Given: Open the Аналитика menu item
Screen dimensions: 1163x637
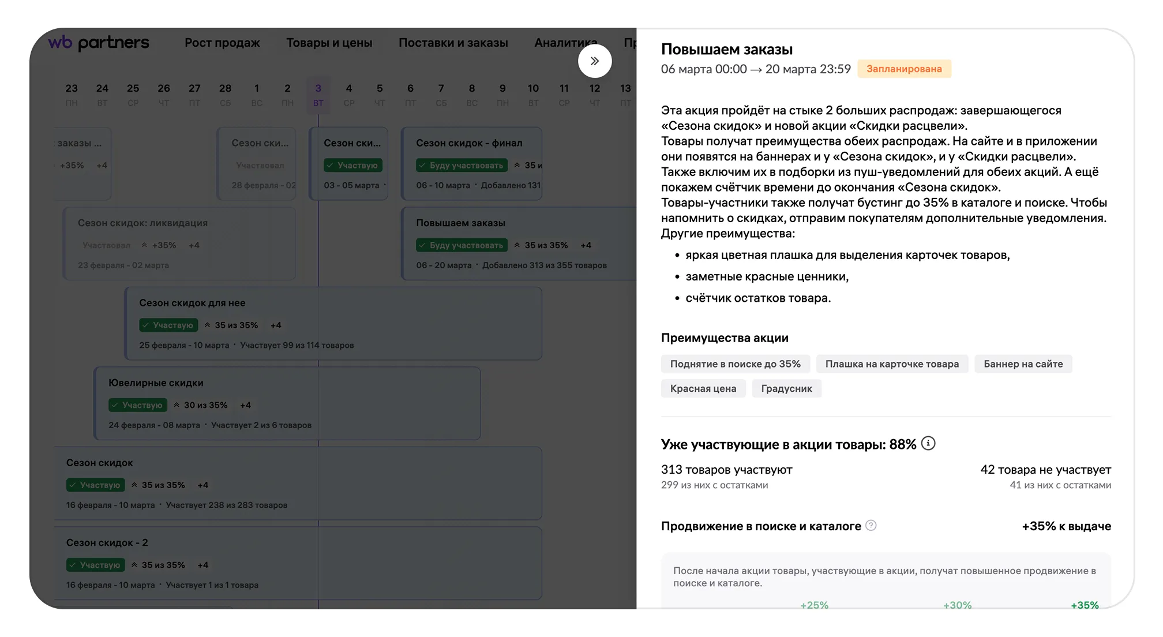Looking at the screenshot, I should (560, 43).
